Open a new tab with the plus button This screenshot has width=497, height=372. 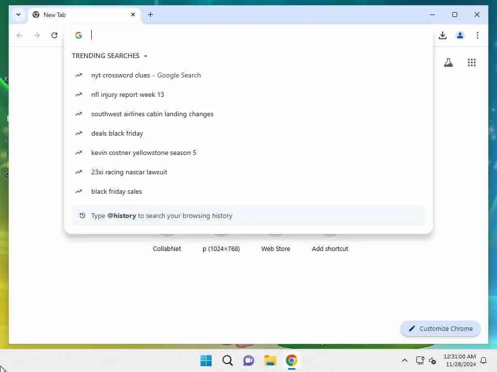click(x=150, y=15)
